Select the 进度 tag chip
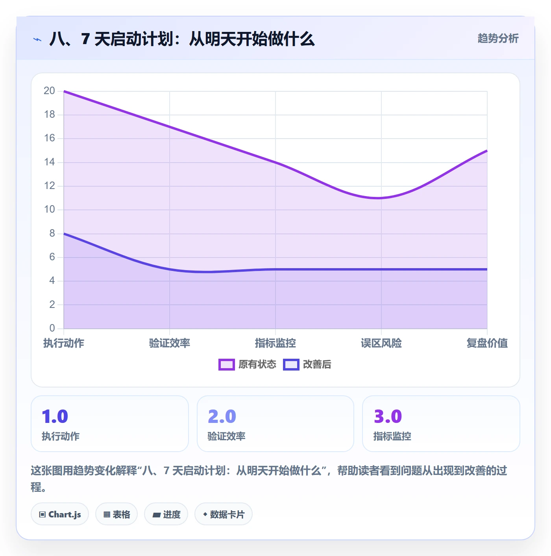The width and height of the screenshot is (551, 556). coord(166,514)
